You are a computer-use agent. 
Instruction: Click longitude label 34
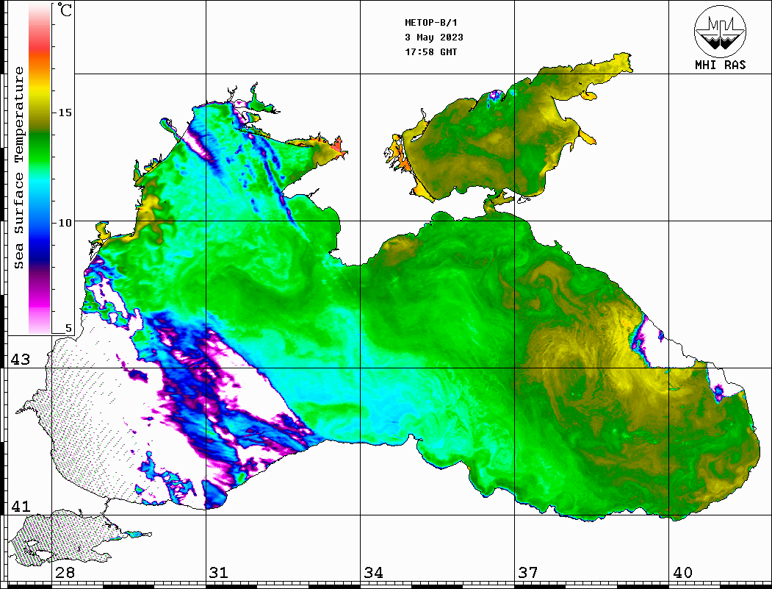pyautogui.click(x=374, y=573)
